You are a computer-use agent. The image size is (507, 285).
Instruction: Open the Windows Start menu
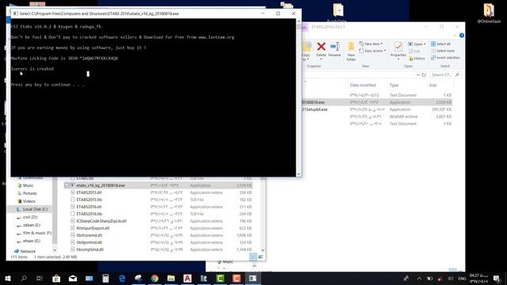point(8,278)
